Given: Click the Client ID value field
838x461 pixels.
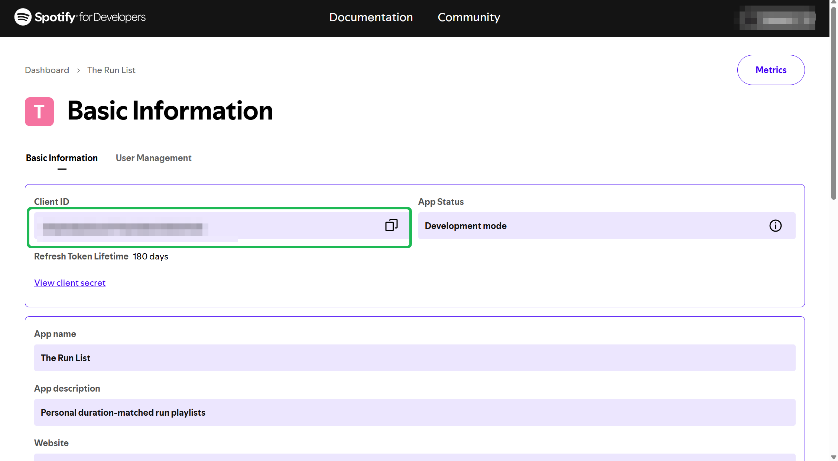Looking at the screenshot, I should (222, 226).
